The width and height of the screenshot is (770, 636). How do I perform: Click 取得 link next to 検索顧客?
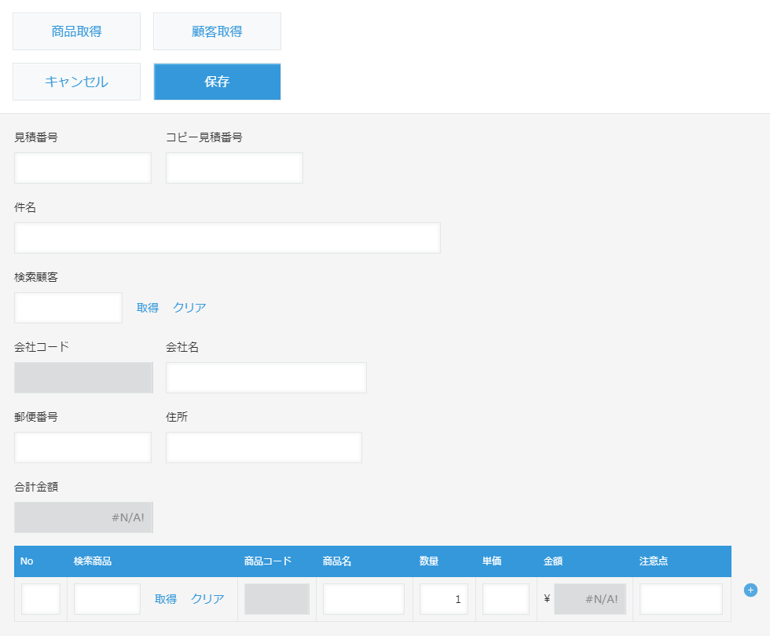click(148, 308)
